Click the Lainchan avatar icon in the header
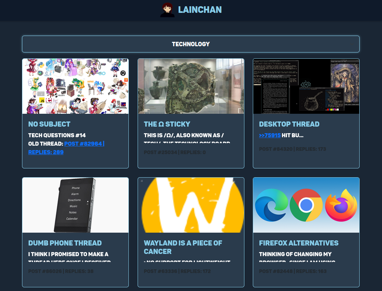This screenshot has width=382, height=291. coord(167,10)
